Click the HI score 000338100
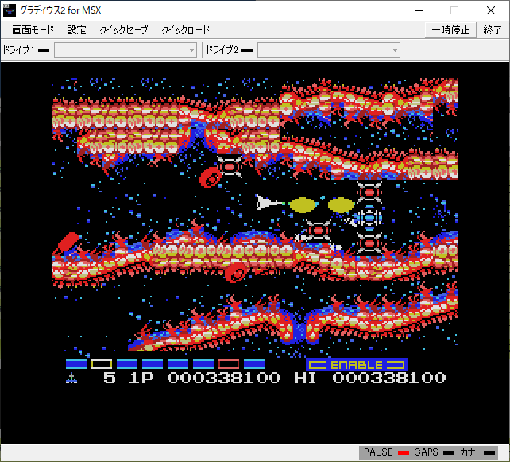The width and height of the screenshot is (510, 462). 389,378
